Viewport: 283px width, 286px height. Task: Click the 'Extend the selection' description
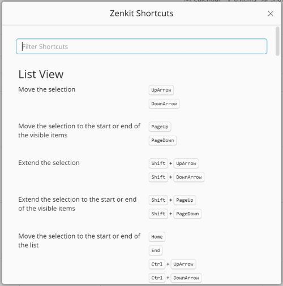[x=49, y=163]
